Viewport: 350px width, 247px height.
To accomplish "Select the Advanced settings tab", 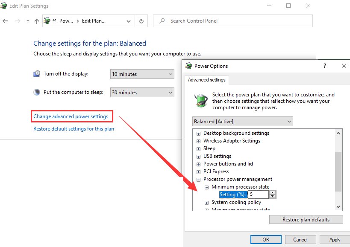I will click(207, 80).
